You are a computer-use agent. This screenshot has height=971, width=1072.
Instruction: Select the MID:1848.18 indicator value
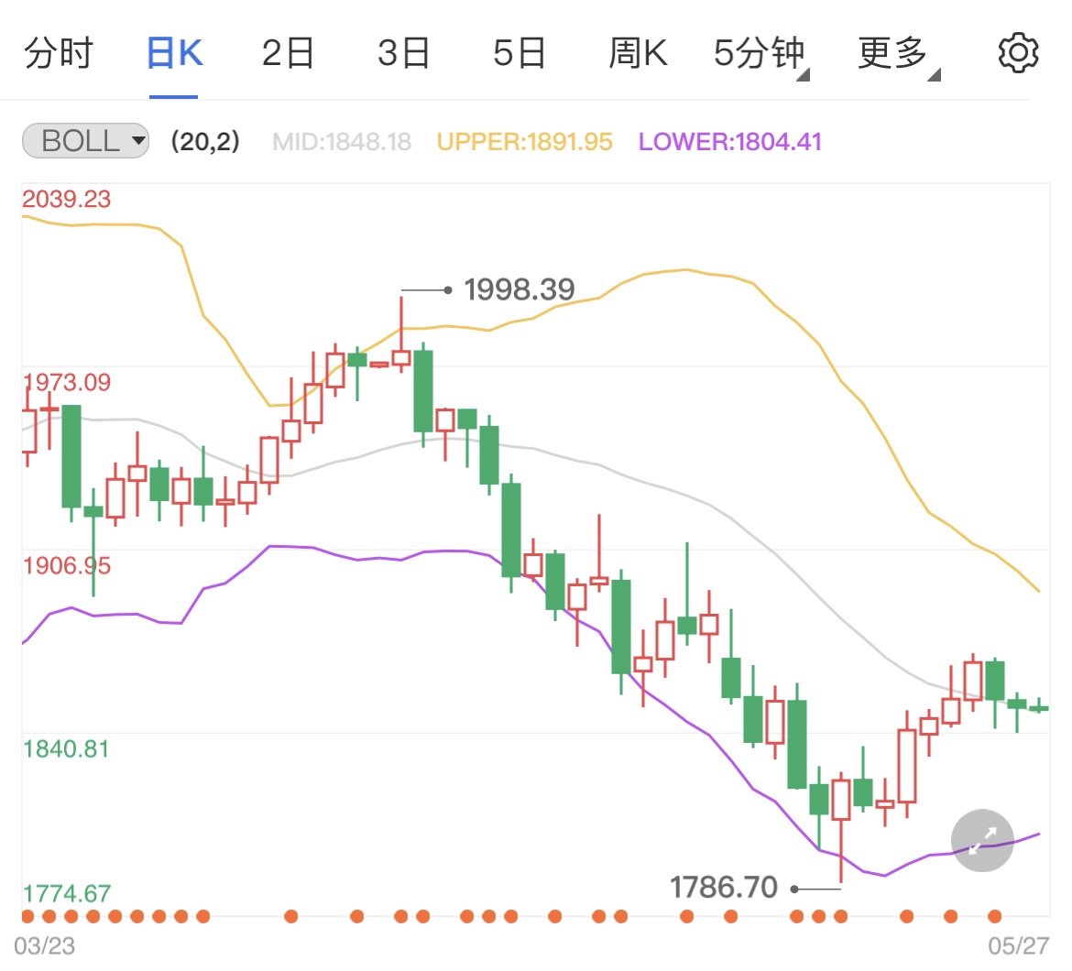[341, 141]
